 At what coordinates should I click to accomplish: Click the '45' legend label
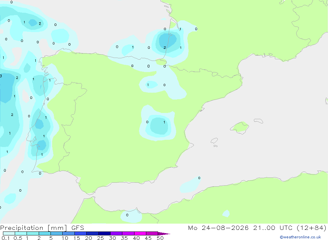tap(148, 238)
